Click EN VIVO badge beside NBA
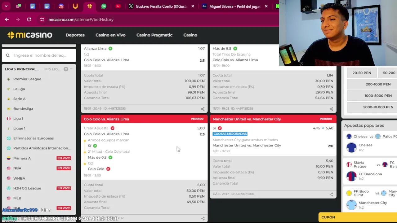This screenshot has height=223, width=397. click(64, 168)
